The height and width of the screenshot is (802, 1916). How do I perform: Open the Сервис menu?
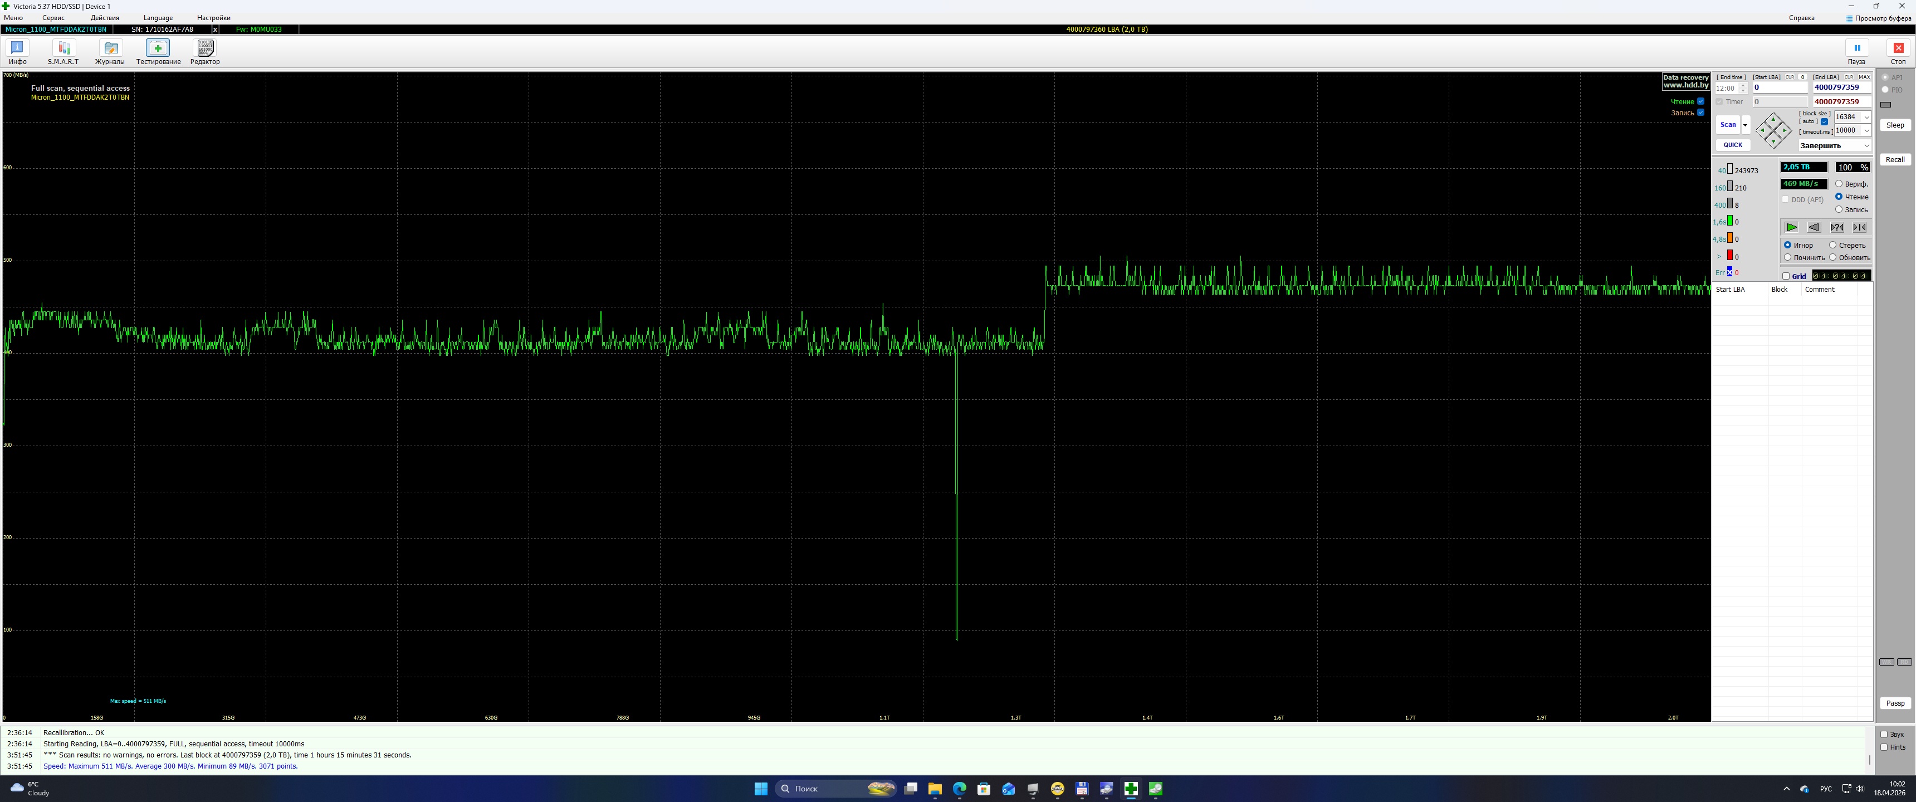click(53, 18)
